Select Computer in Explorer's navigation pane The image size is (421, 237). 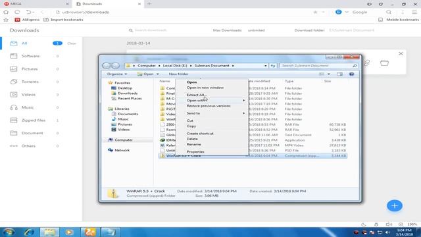point(124,140)
